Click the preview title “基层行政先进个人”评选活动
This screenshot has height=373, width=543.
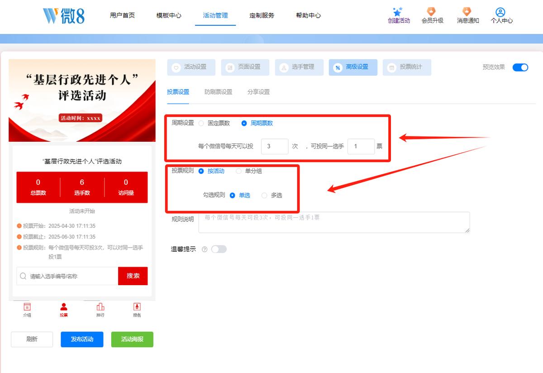click(x=82, y=162)
